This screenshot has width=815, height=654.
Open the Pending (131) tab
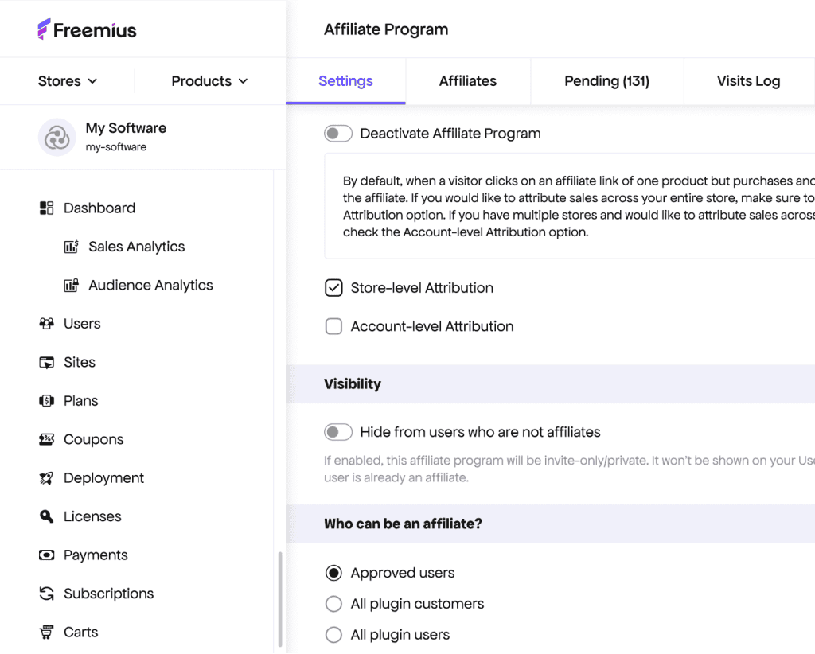[x=606, y=81]
